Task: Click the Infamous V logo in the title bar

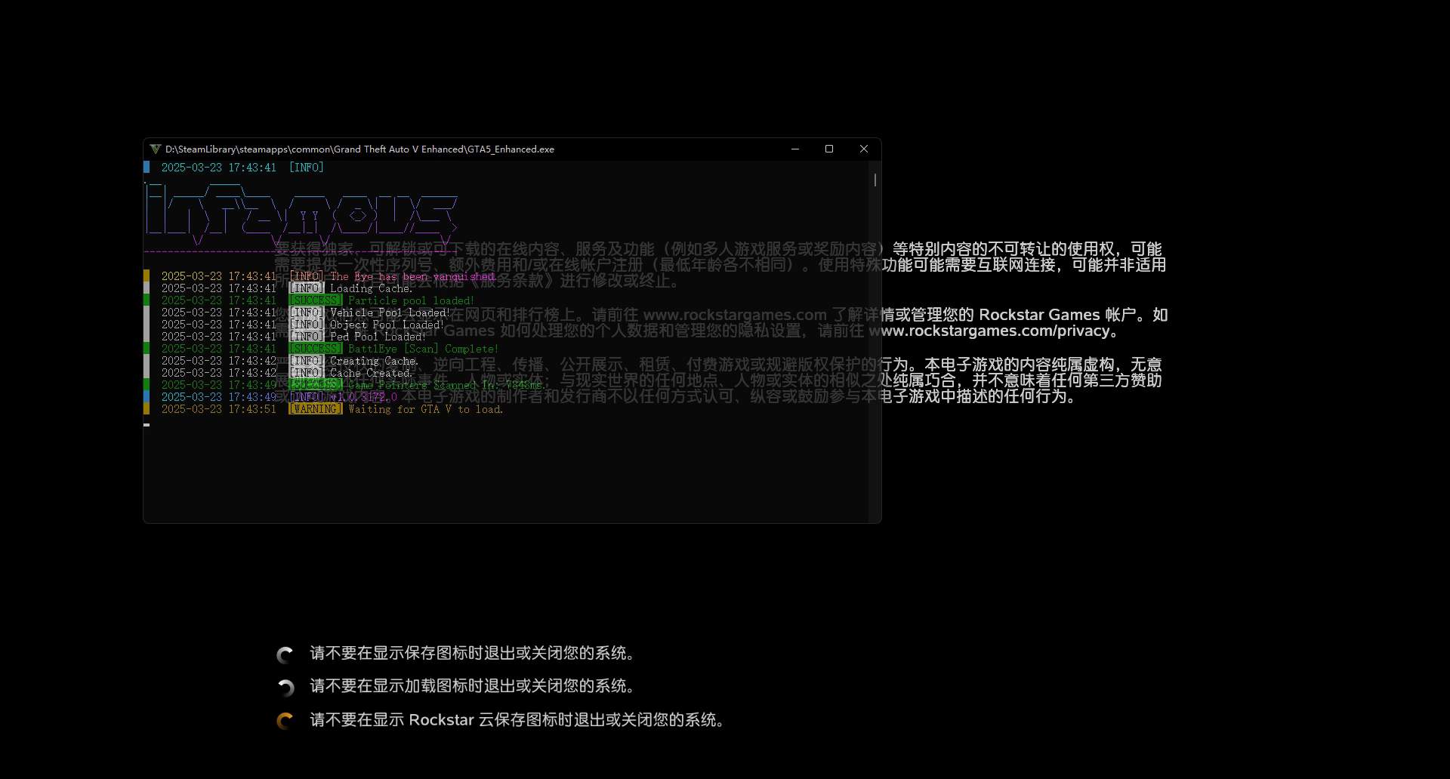Action: (x=157, y=149)
